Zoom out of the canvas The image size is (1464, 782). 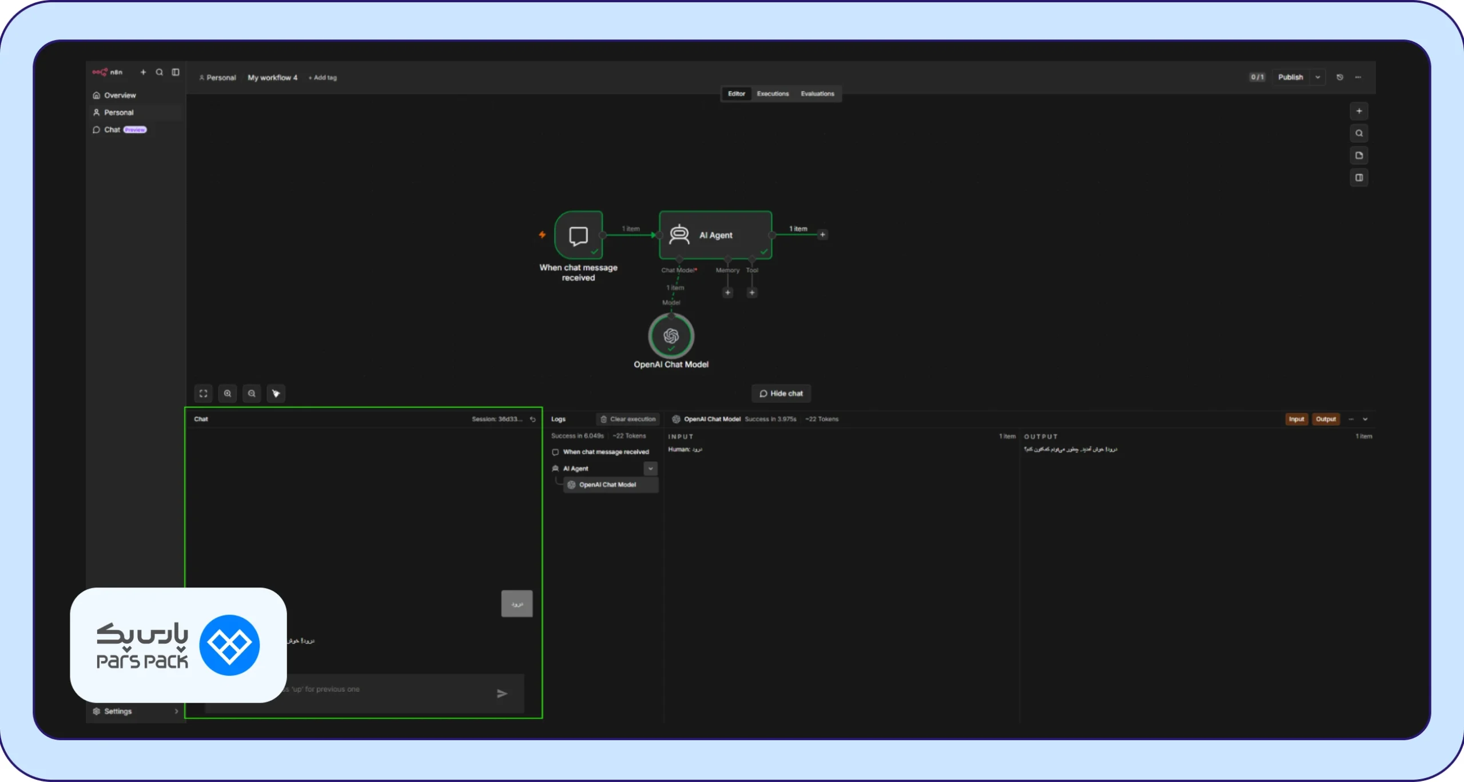point(252,394)
